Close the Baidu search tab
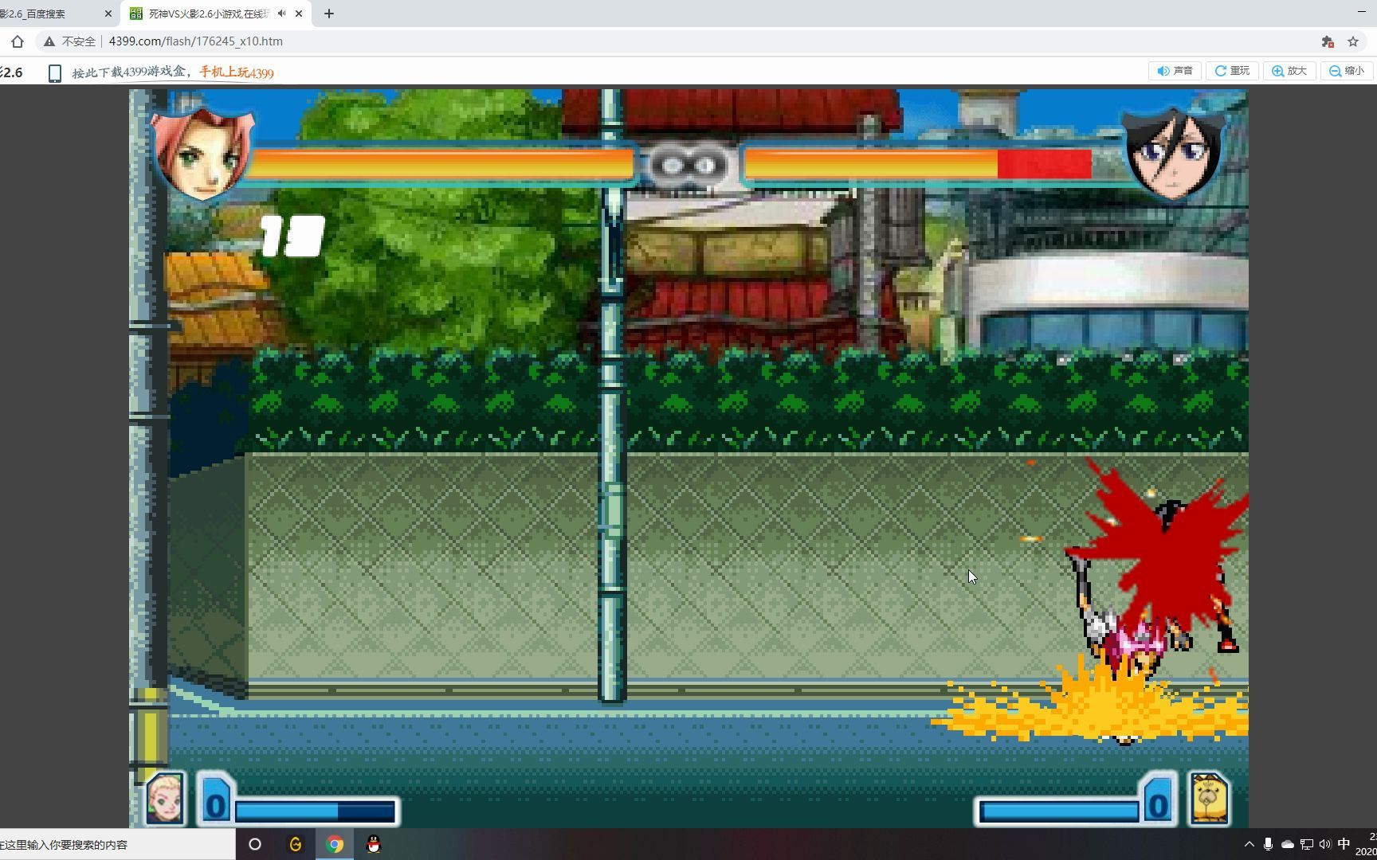This screenshot has height=860, width=1377. [108, 14]
